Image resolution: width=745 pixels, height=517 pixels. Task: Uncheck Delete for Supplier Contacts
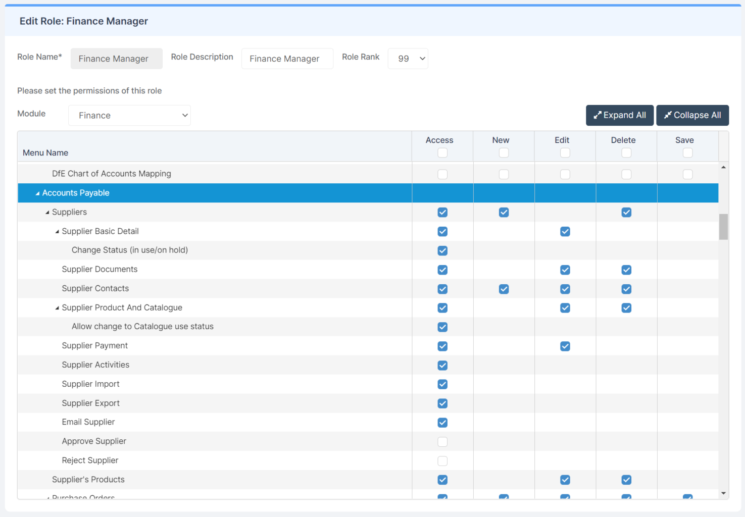(x=626, y=289)
